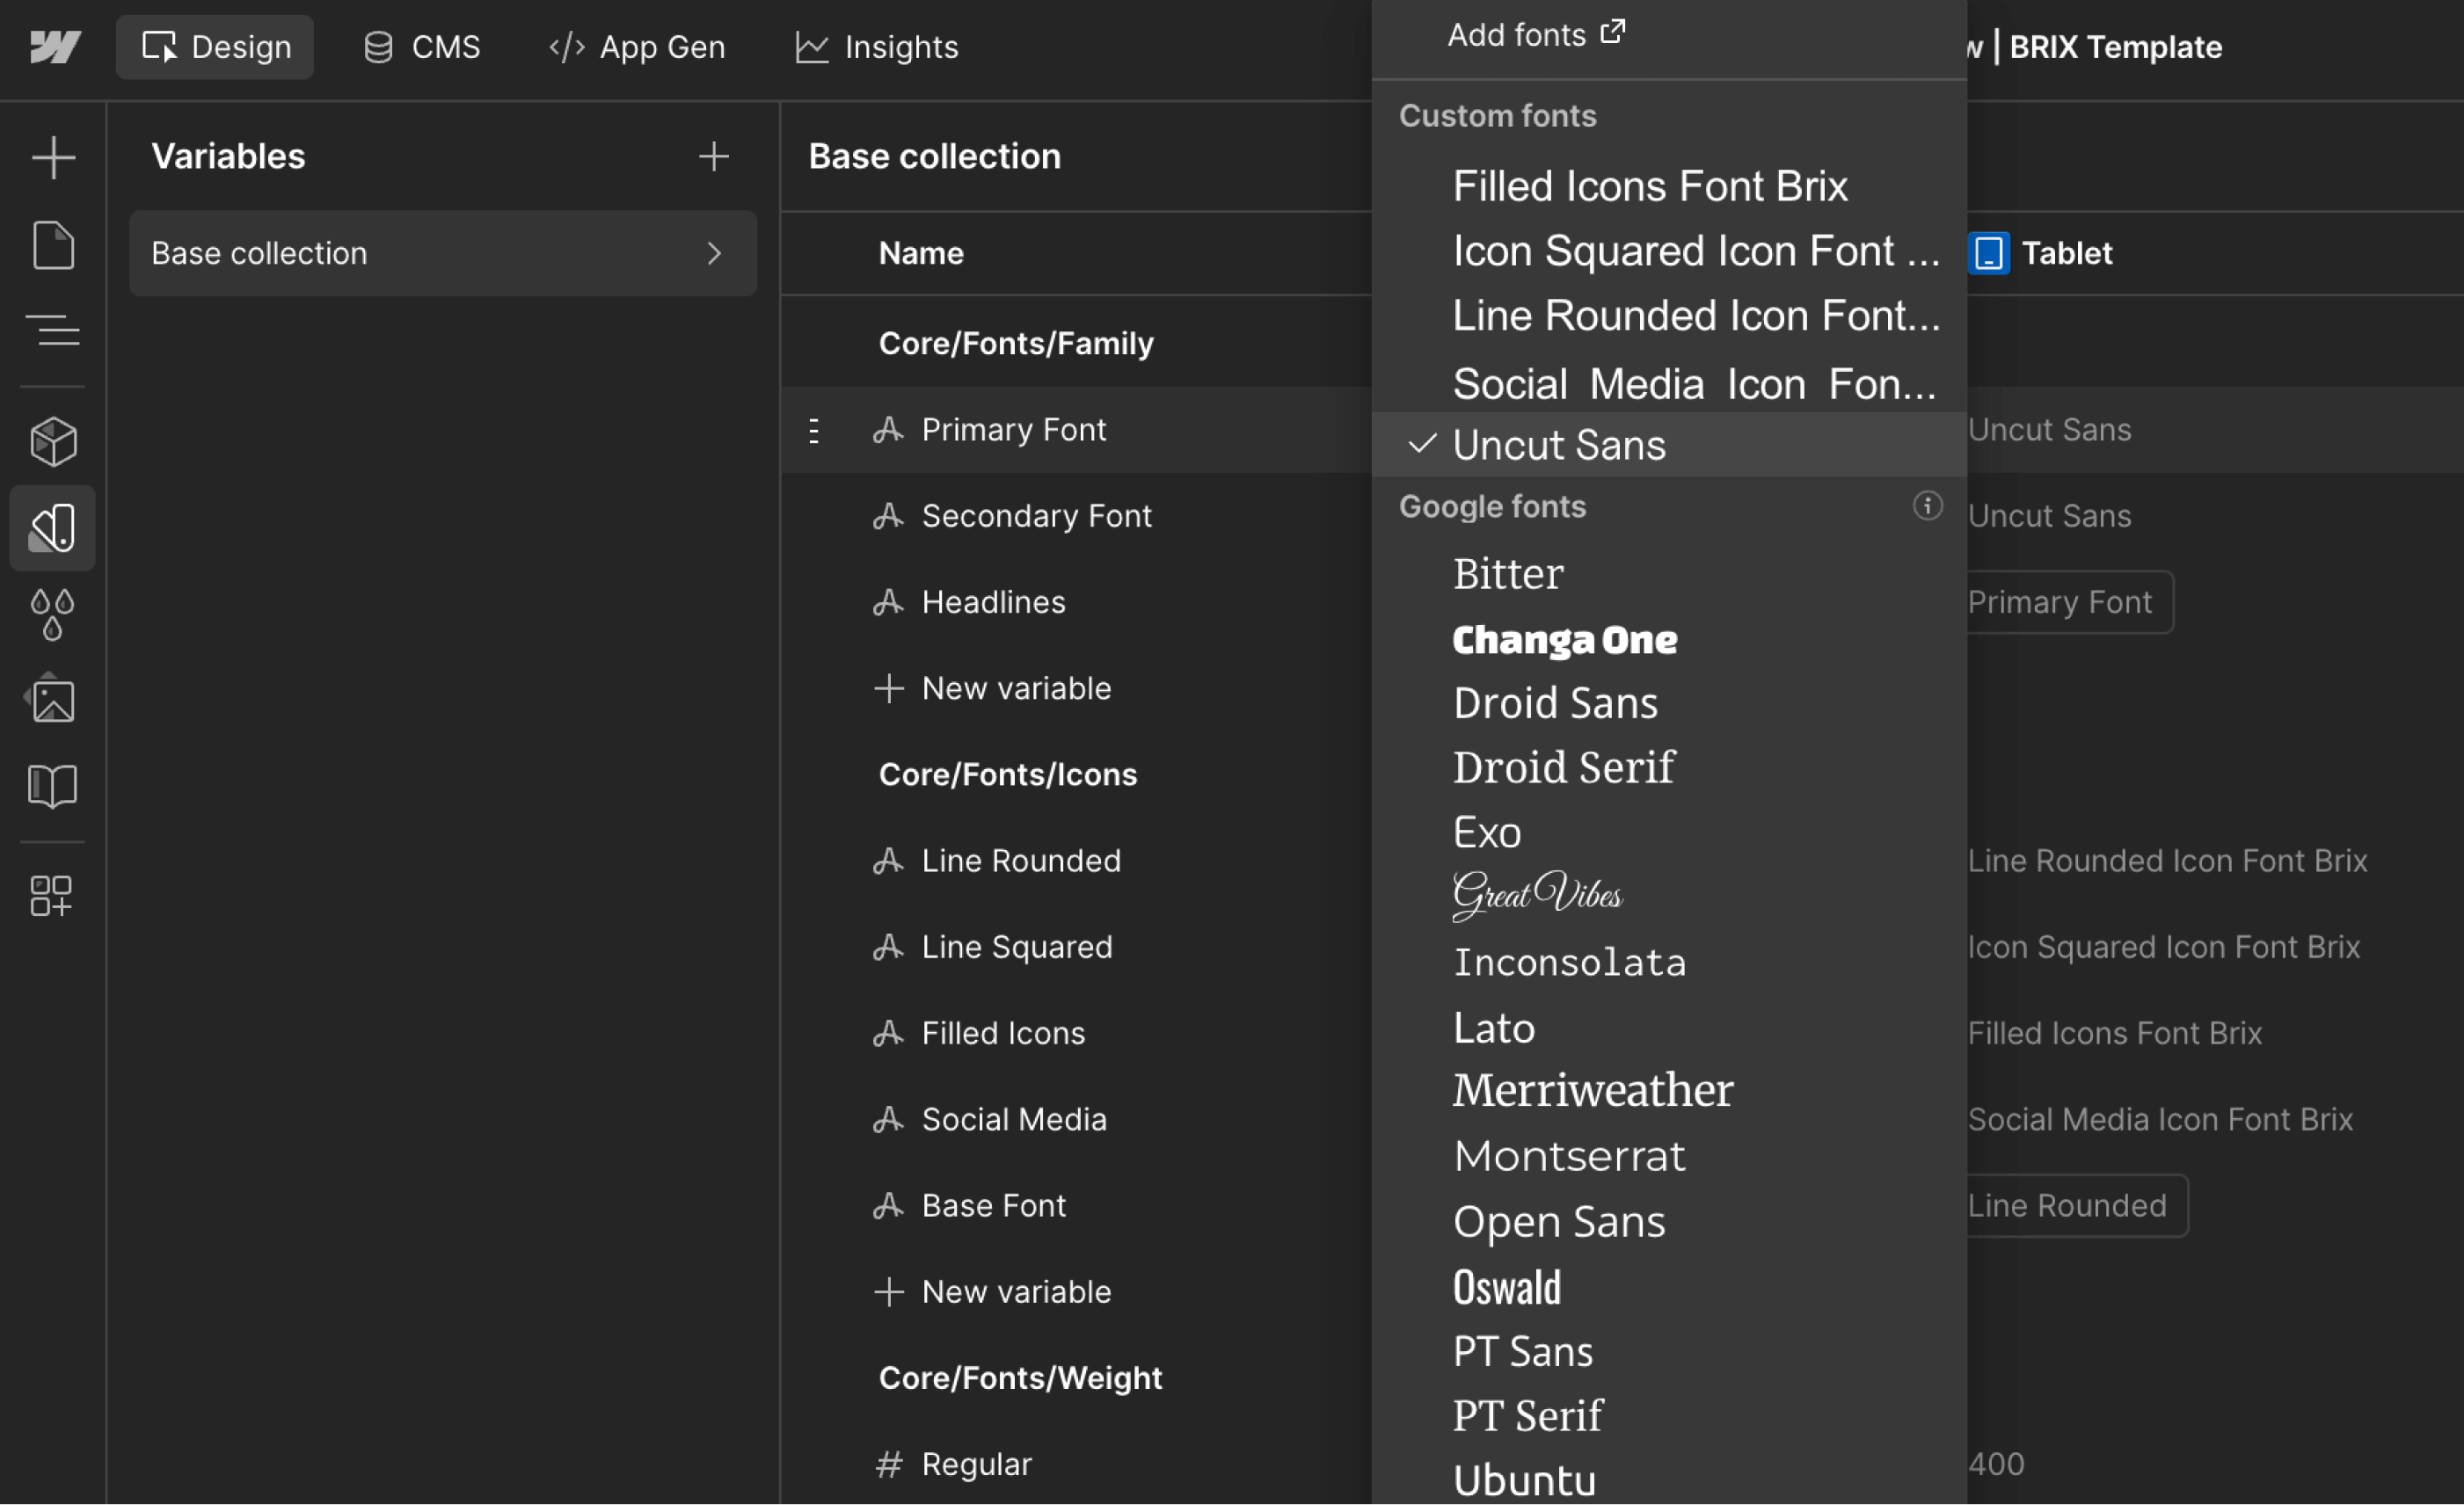The height and width of the screenshot is (1505, 2464).
Task: Open the Pages panel
Action: pyautogui.click(x=52, y=245)
